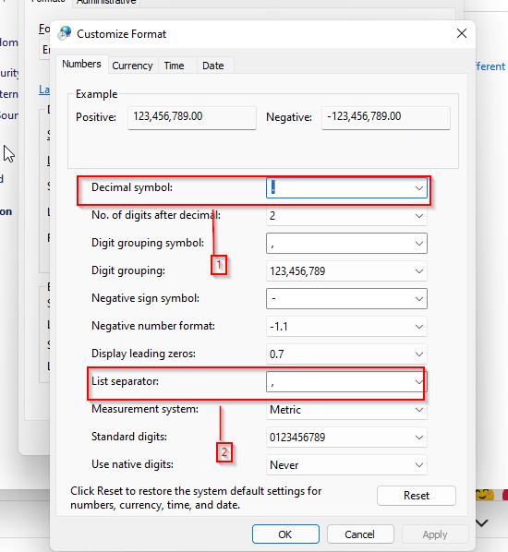Open the Negative sign symbol dropdown
This screenshot has width=508, height=552.
pyautogui.click(x=346, y=299)
